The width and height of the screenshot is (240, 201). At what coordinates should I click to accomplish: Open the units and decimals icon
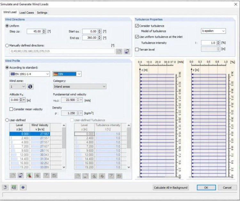coord(14,188)
